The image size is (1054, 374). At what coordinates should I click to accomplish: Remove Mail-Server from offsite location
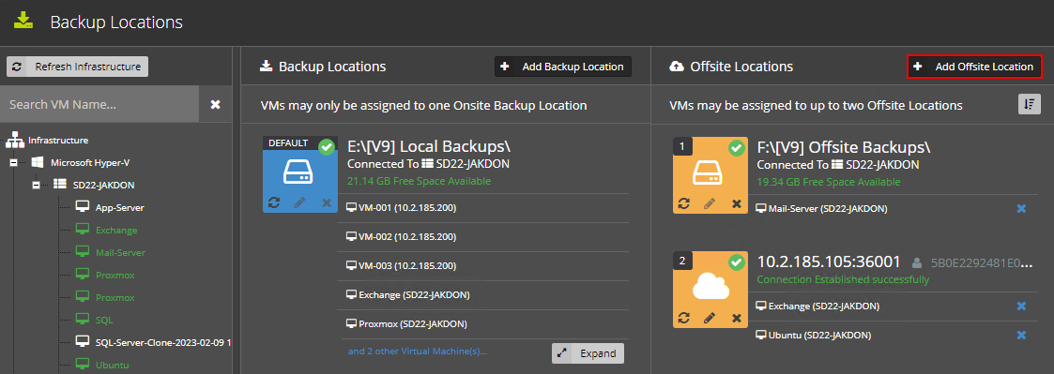1021,209
